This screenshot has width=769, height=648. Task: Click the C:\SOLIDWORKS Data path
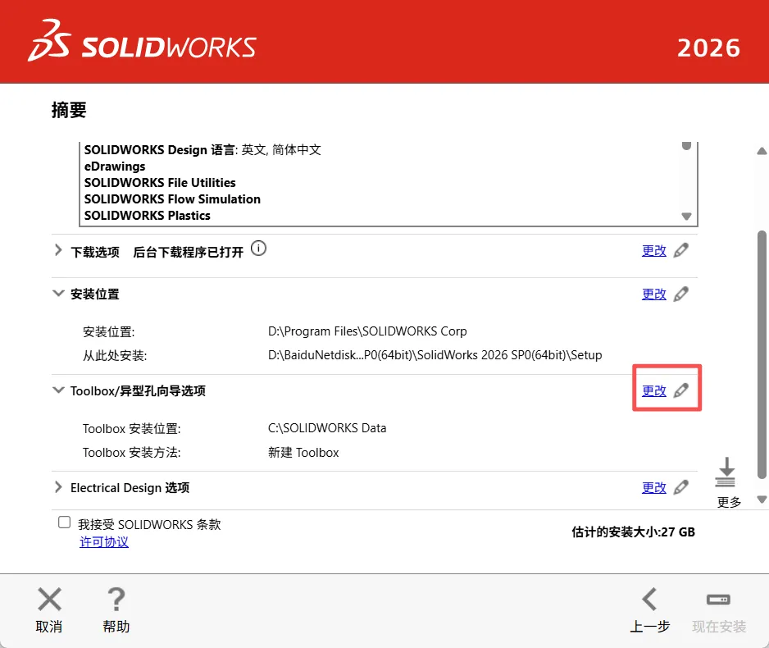point(327,428)
